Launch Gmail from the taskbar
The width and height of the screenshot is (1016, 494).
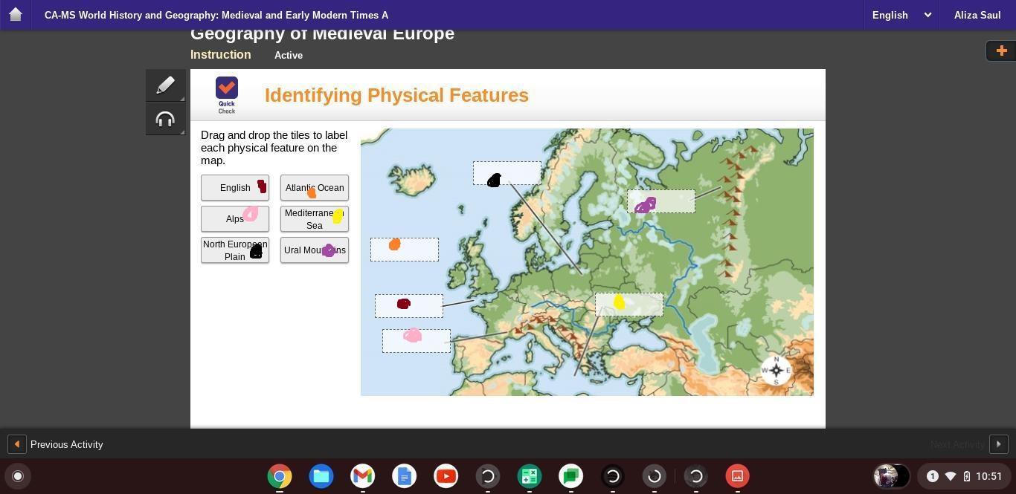coord(363,476)
